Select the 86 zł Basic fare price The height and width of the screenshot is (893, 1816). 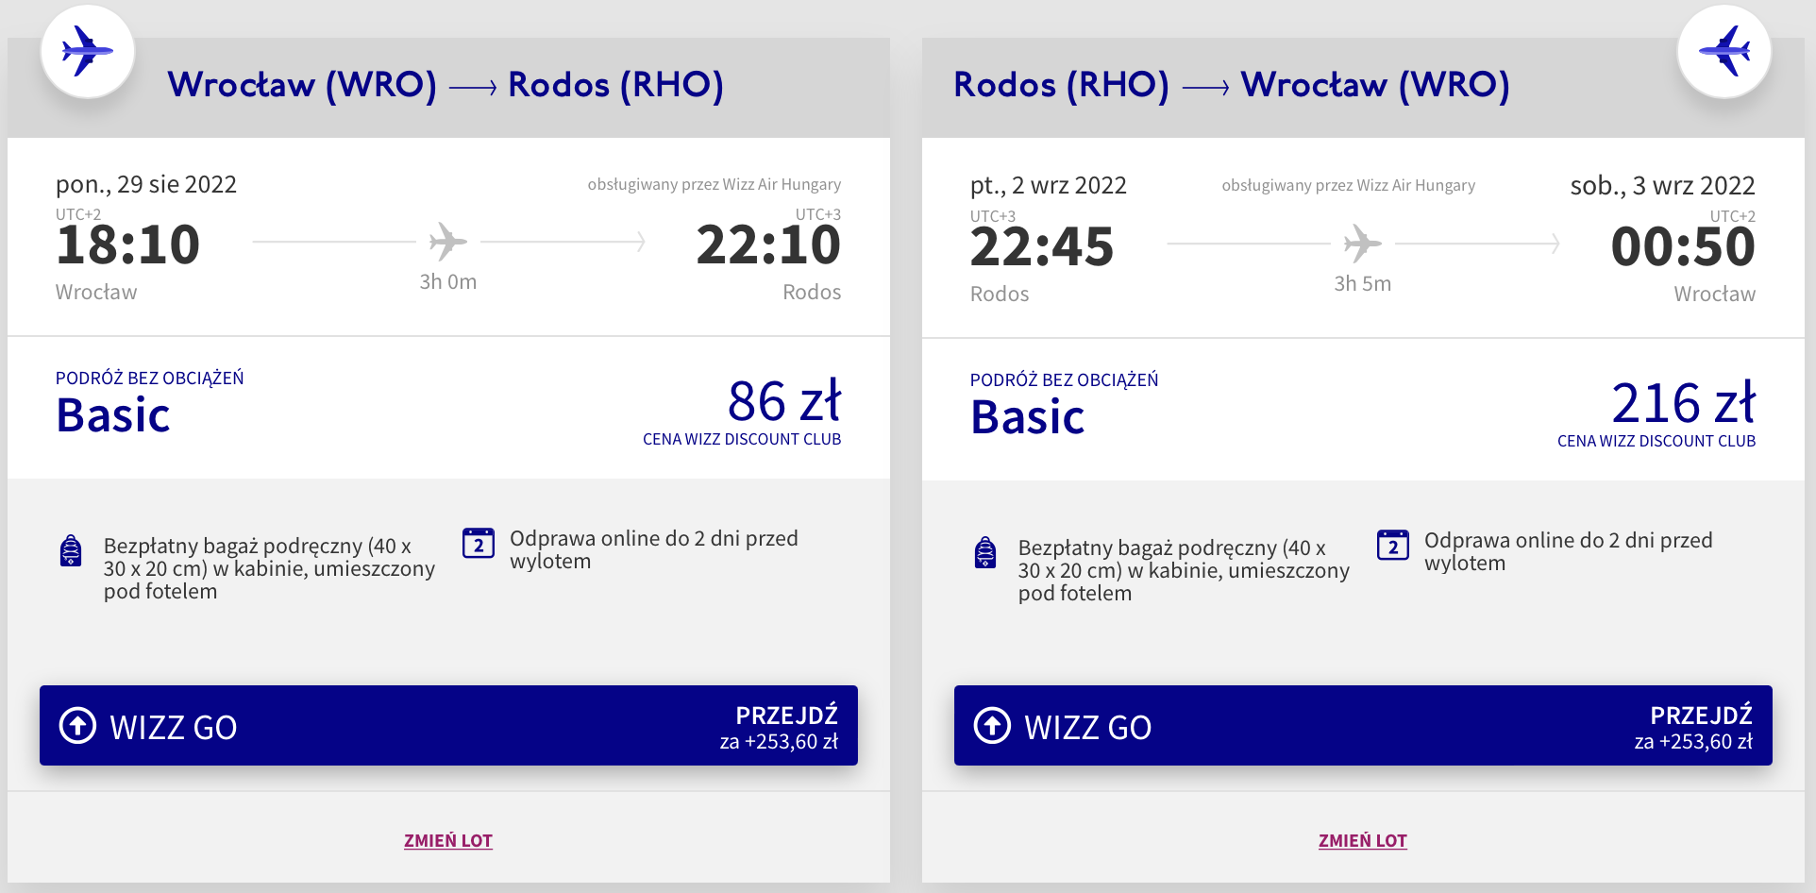click(x=784, y=401)
